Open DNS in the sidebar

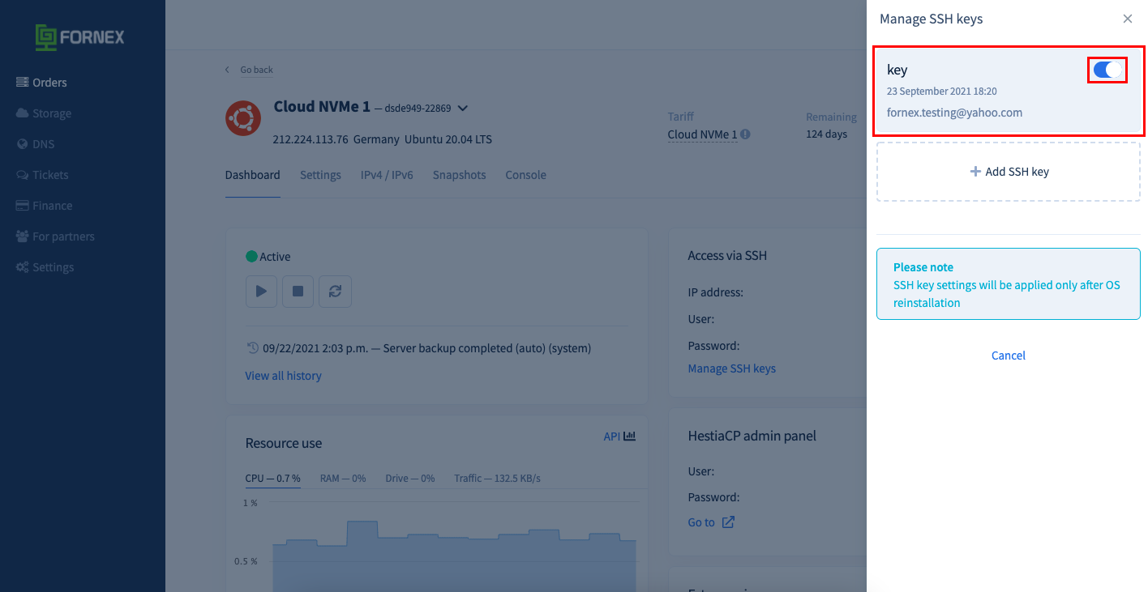pos(36,144)
